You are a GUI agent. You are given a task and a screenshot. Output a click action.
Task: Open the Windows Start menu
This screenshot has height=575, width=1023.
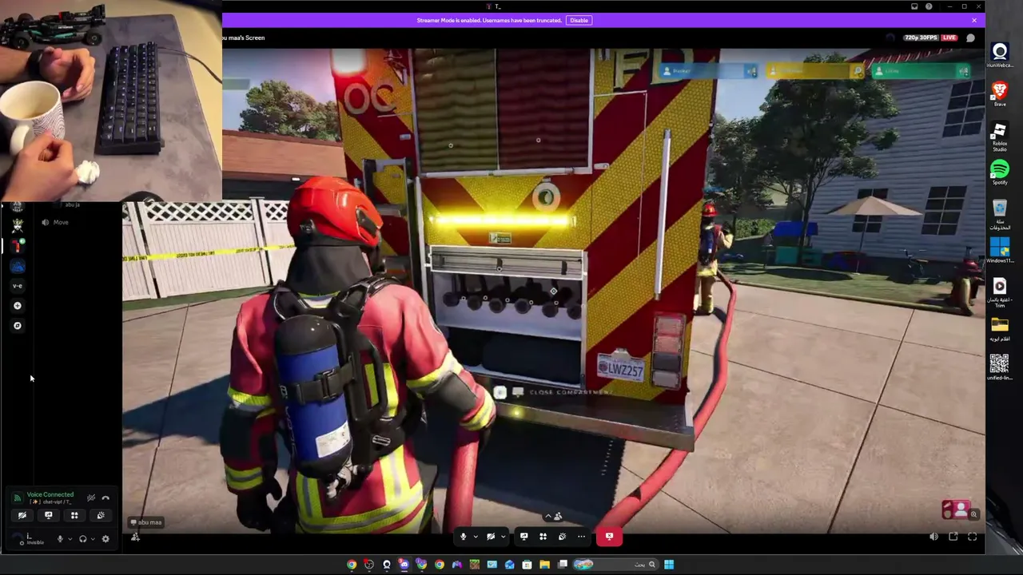pyautogui.click(x=669, y=565)
